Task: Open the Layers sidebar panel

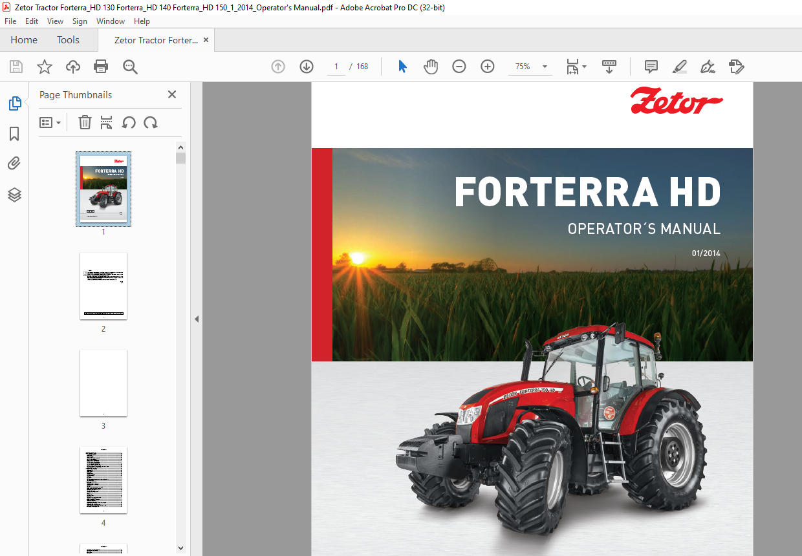Action: click(x=14, y=195)
